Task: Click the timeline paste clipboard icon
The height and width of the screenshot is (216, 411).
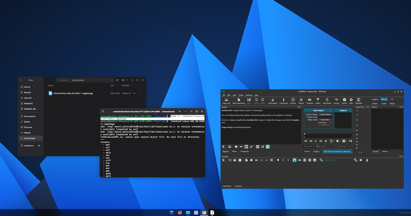Action: (x=240, y=160)
